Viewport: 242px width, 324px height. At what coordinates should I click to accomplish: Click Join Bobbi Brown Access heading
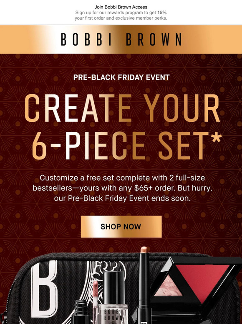[x=121, y=7]
